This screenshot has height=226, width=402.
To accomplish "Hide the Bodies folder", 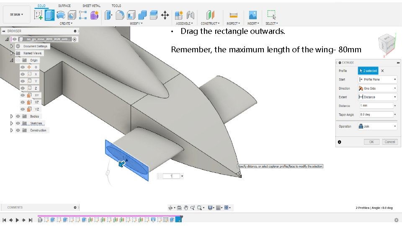I will click(18, 116).
